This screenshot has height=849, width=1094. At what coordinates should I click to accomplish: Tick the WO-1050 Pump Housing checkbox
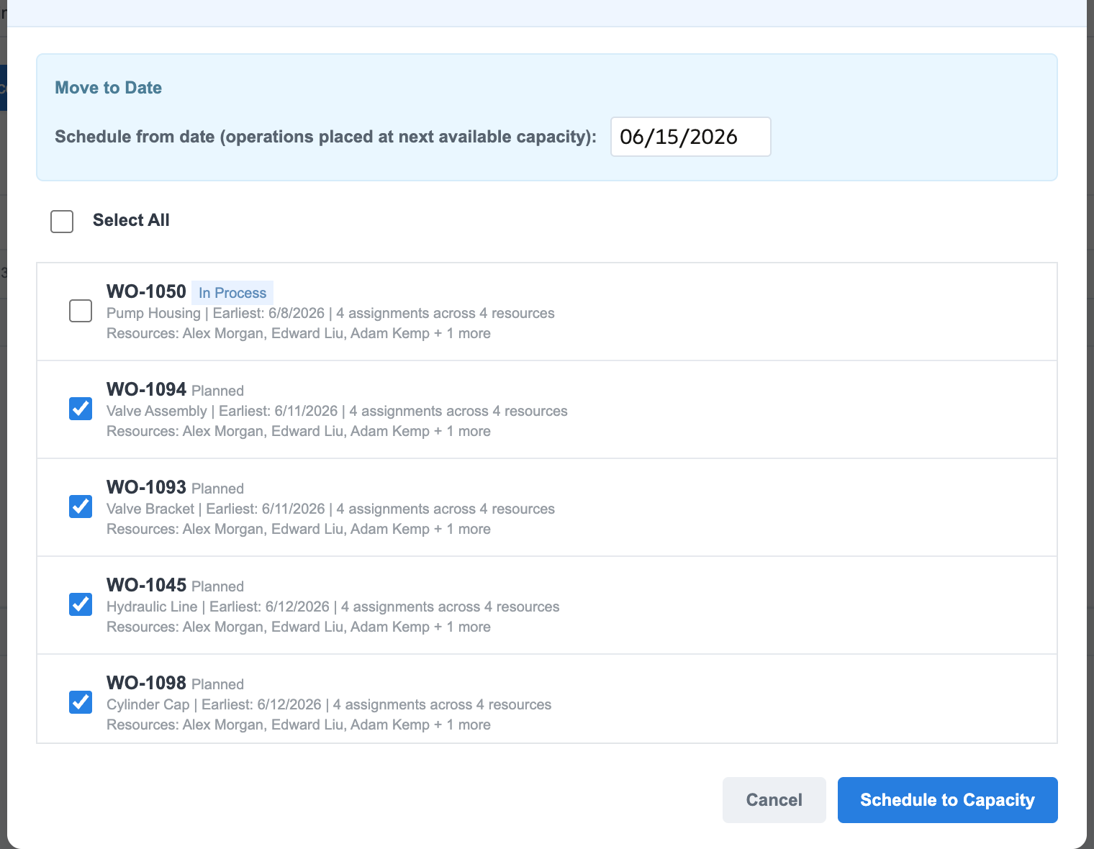pos(81,311)
